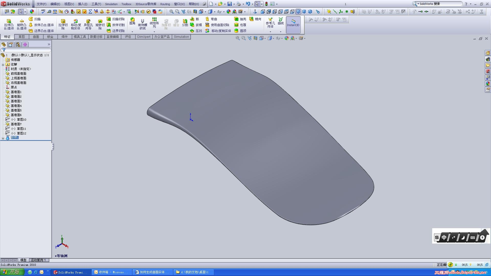The width and height of the screenshot is (491, 276).
Task: Switch to the 运动算例 1 bottom tab
Action: click(38, 260)
